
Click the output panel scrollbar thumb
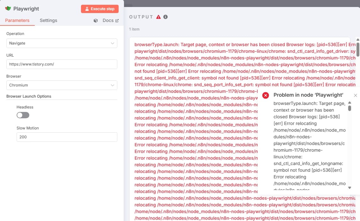(358, 49)
